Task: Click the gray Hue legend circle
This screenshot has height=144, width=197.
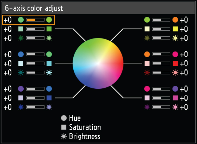Action: click(64, 118)
